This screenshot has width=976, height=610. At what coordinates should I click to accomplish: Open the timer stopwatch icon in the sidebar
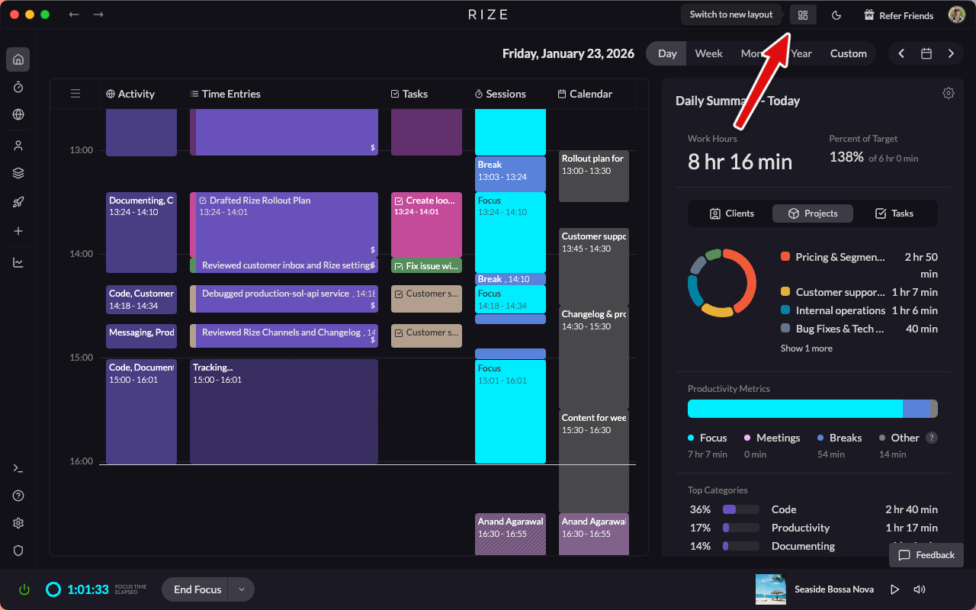[18, 87]
